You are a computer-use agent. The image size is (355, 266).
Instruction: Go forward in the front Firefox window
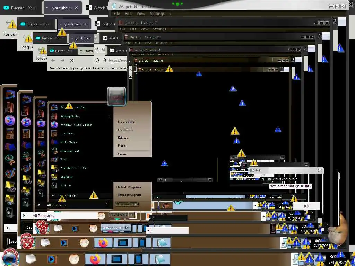pos(62,60)
